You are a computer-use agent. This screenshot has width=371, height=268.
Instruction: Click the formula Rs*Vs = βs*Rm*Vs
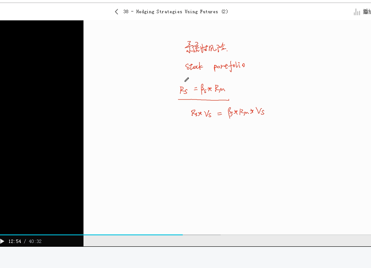click(227, 113)
